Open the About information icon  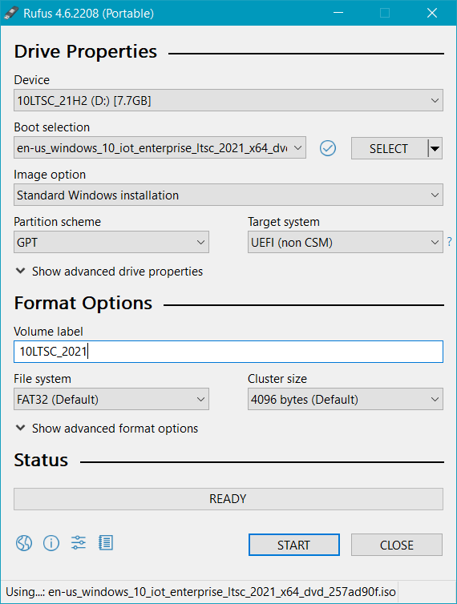pos(51,543)
